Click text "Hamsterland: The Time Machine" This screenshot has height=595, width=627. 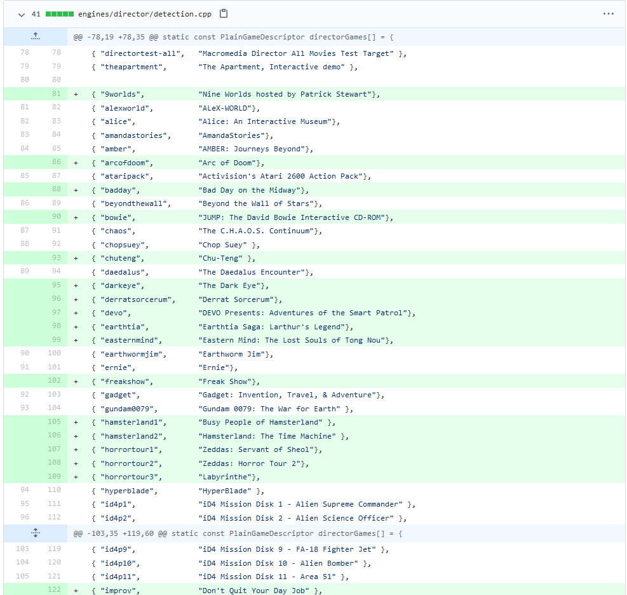(x=267, y=436)
